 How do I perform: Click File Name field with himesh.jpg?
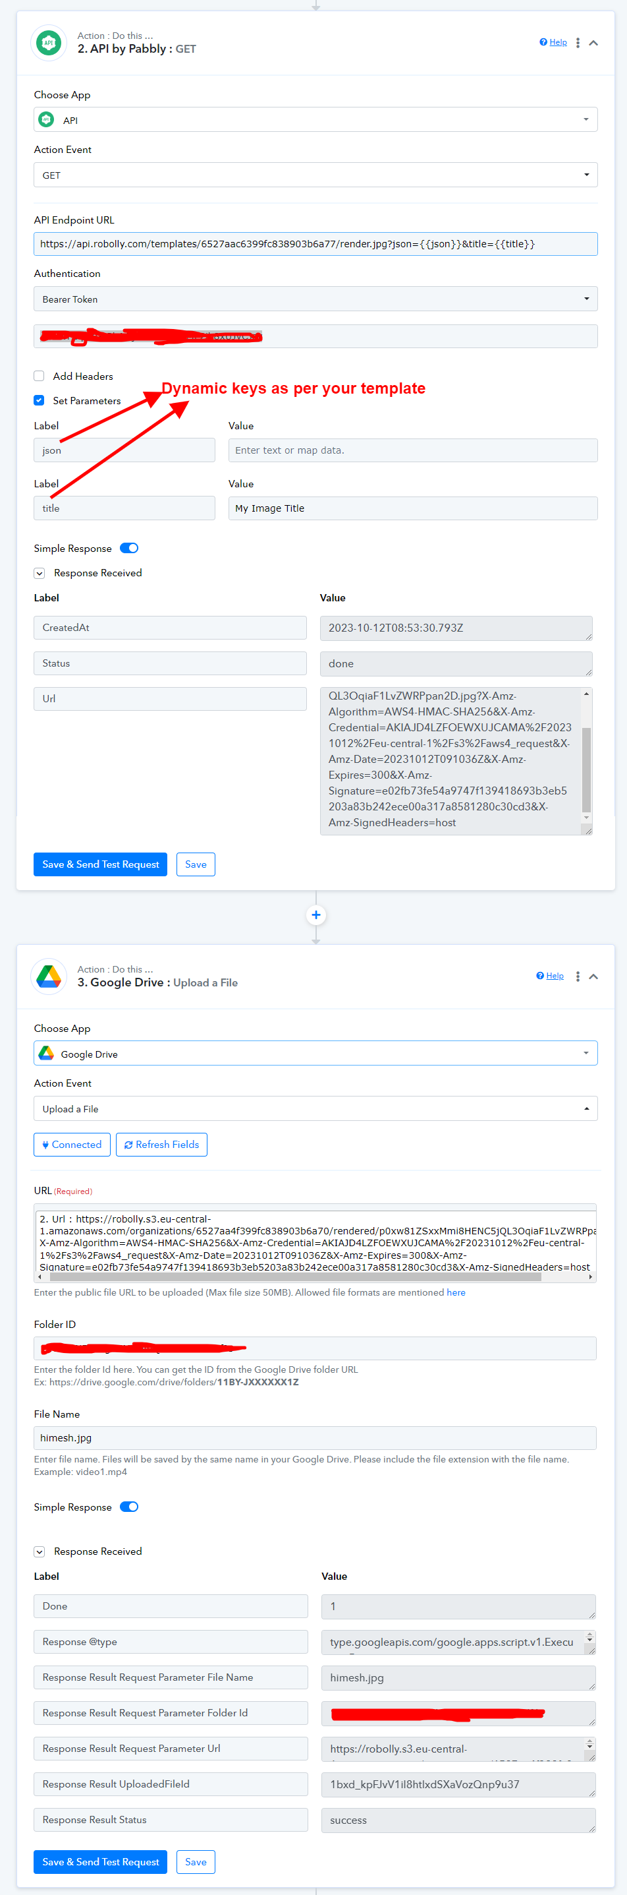point(315,1438)
